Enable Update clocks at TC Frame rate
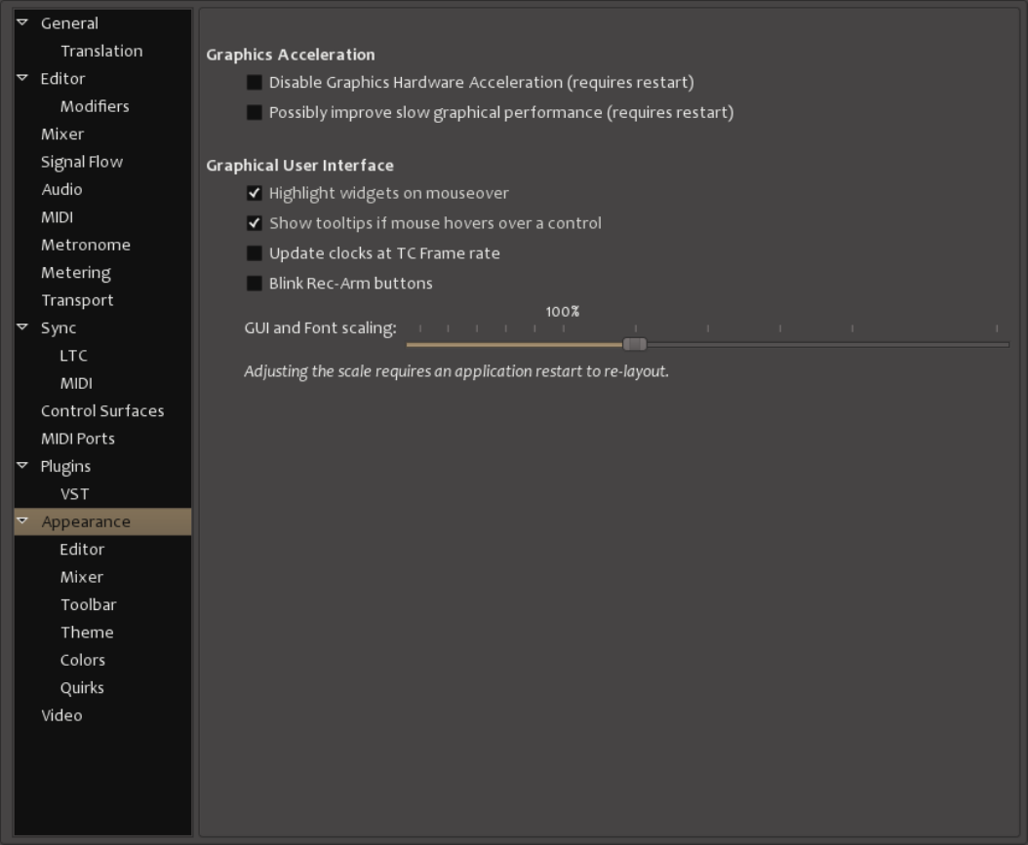The height and width of the screenshot is (845, 1028). [255, 253]
